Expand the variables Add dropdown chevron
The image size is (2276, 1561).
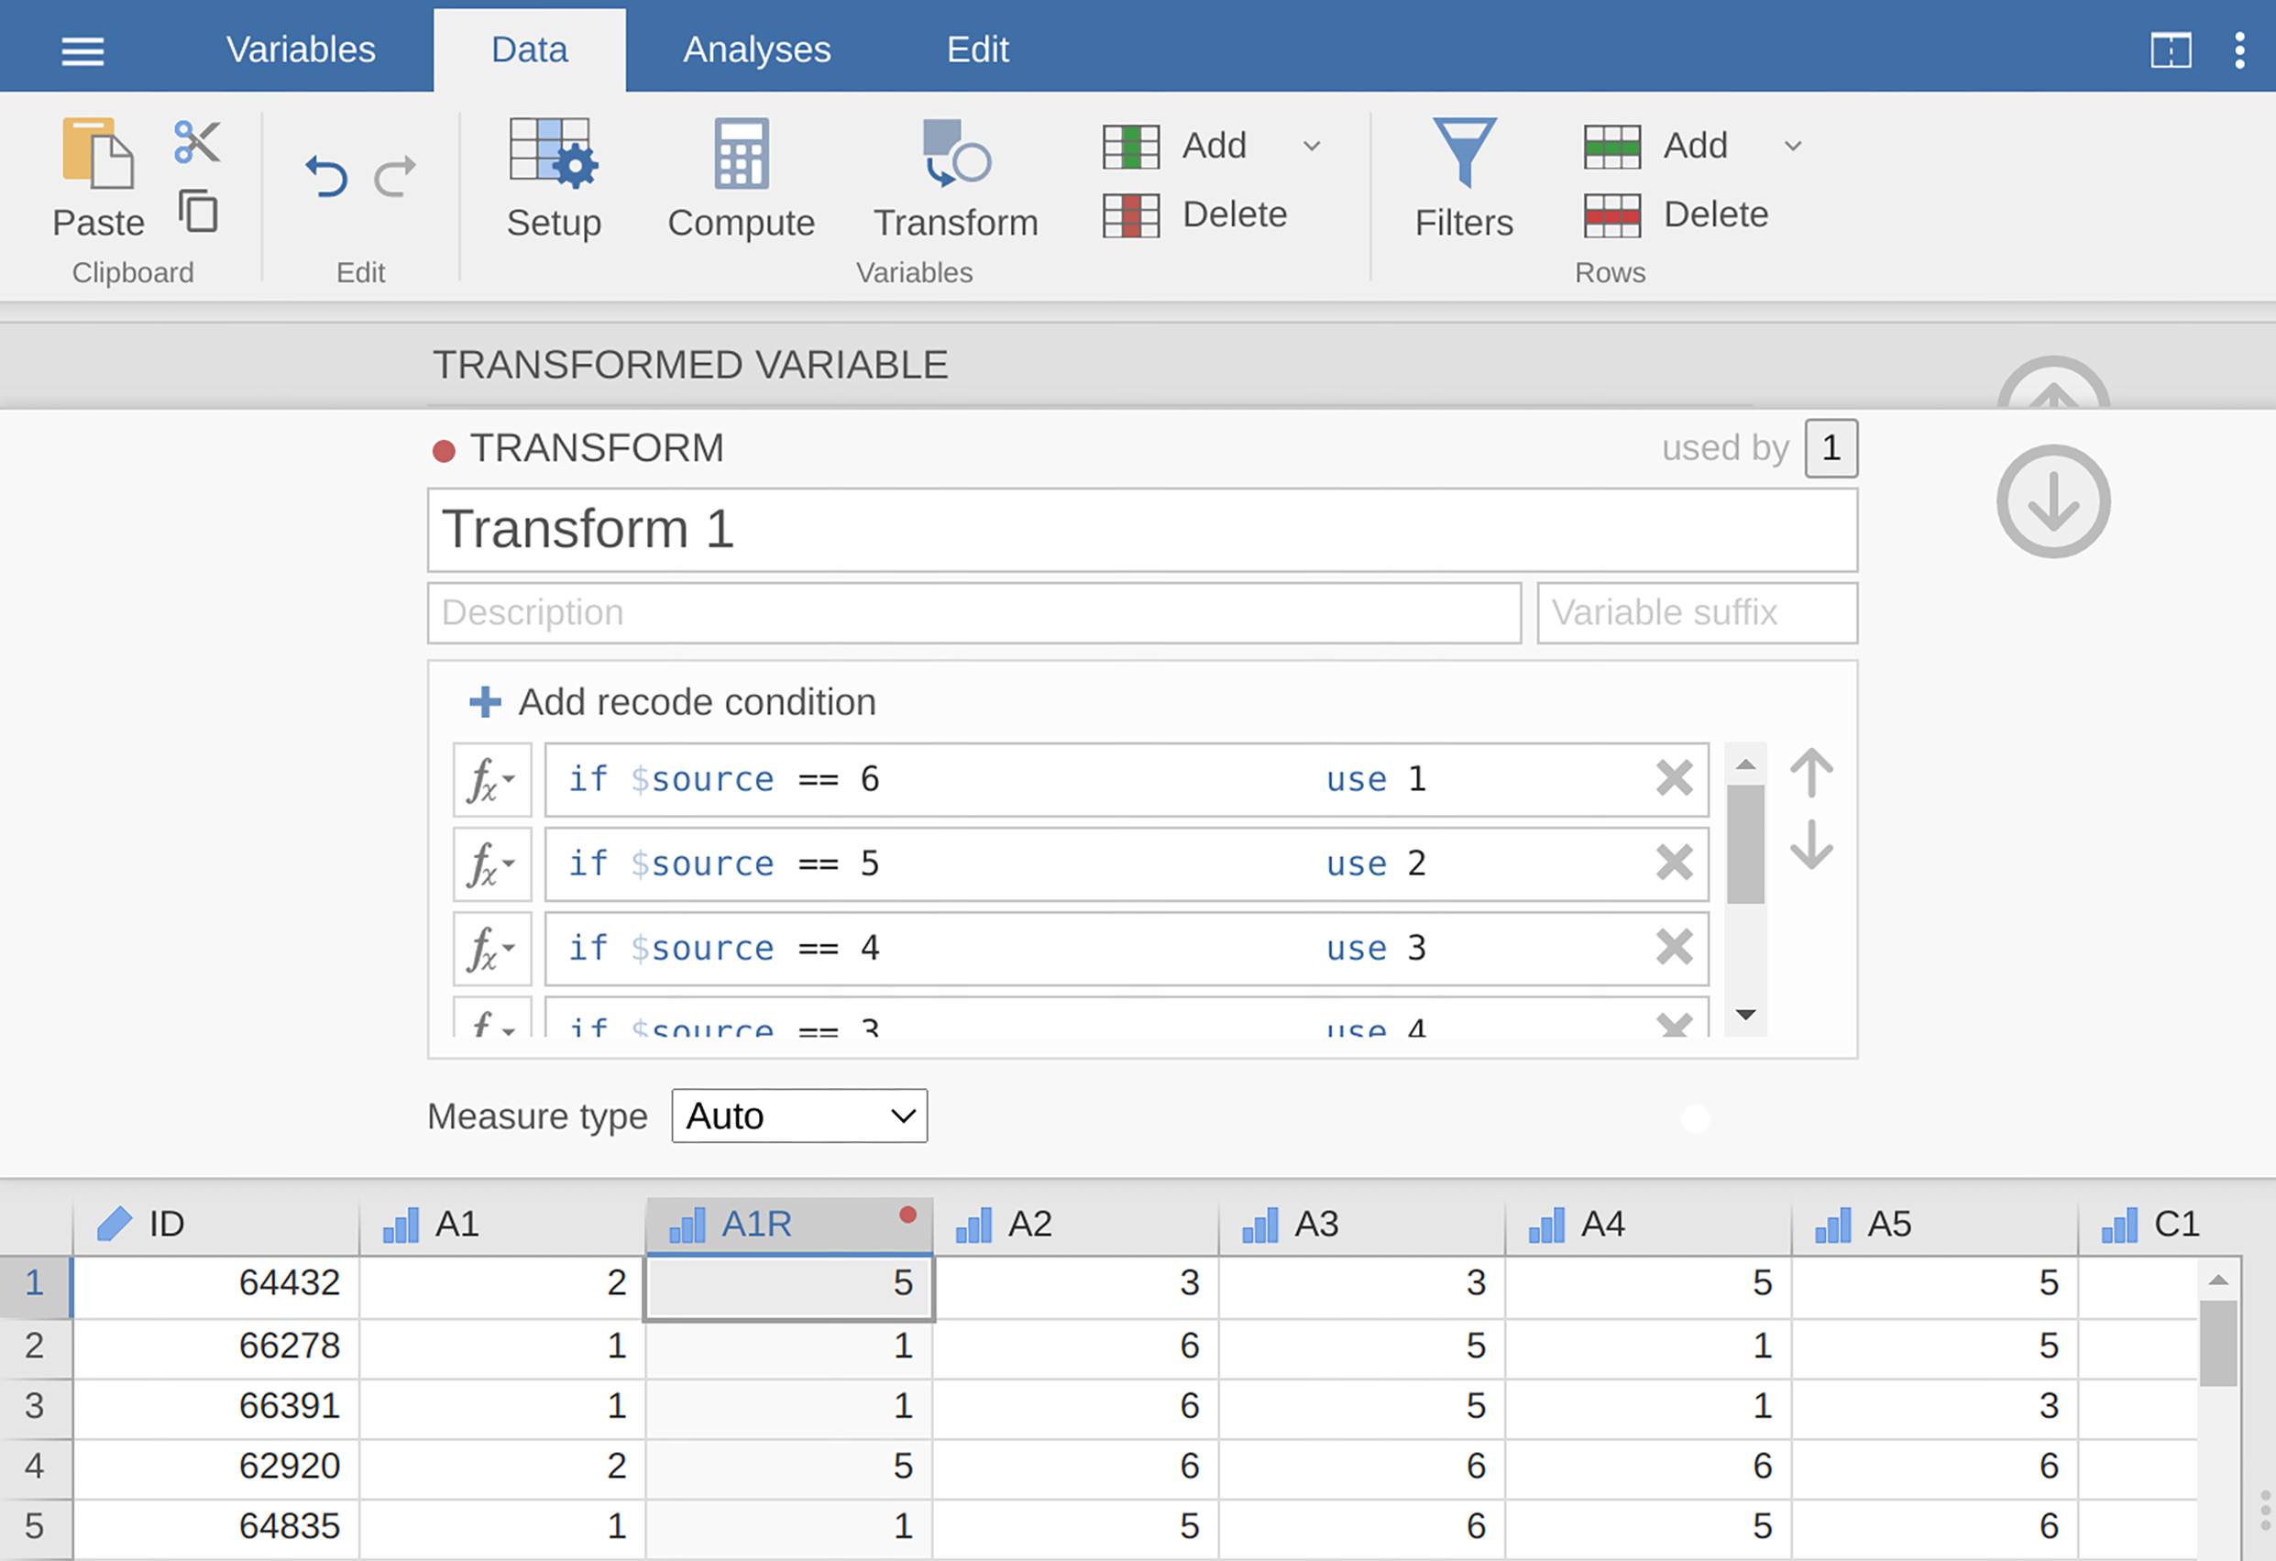point(1312,146)
